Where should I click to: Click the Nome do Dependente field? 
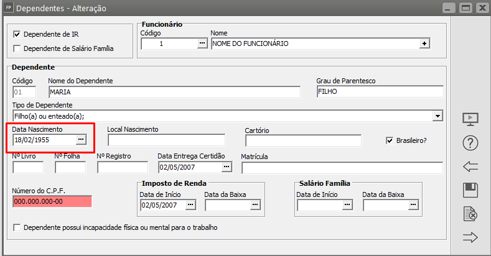[174, 92]
